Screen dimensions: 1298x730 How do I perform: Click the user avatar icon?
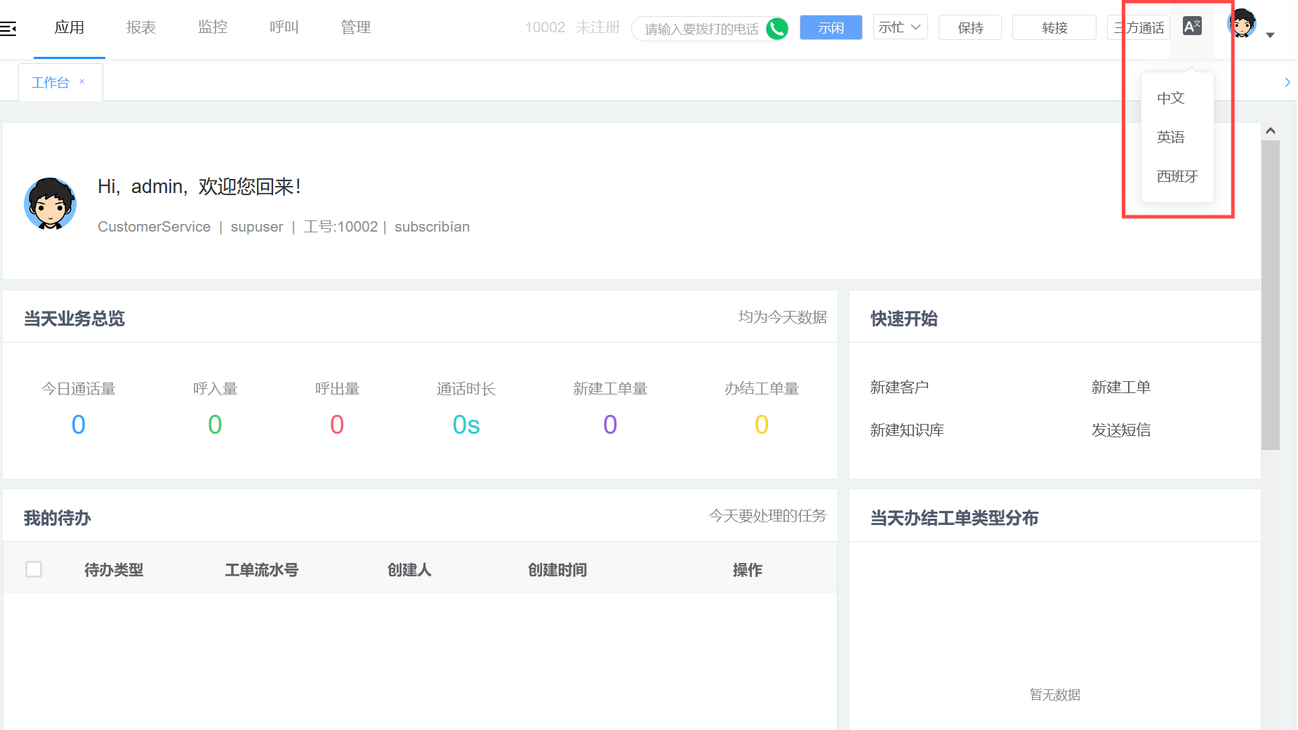click(x=1241, y=23)
